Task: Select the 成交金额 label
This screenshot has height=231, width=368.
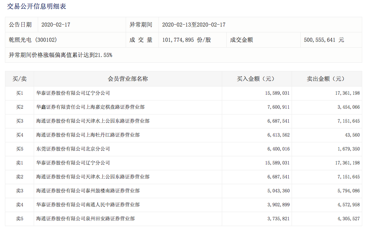Action: [241, 40]
